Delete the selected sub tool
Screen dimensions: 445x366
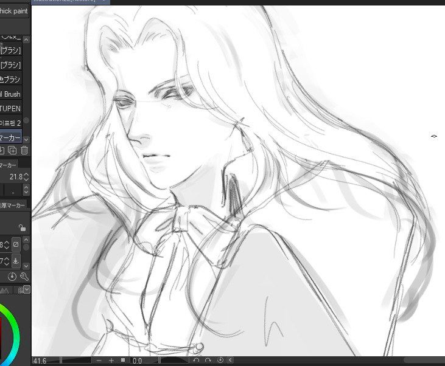click(24, 150)
